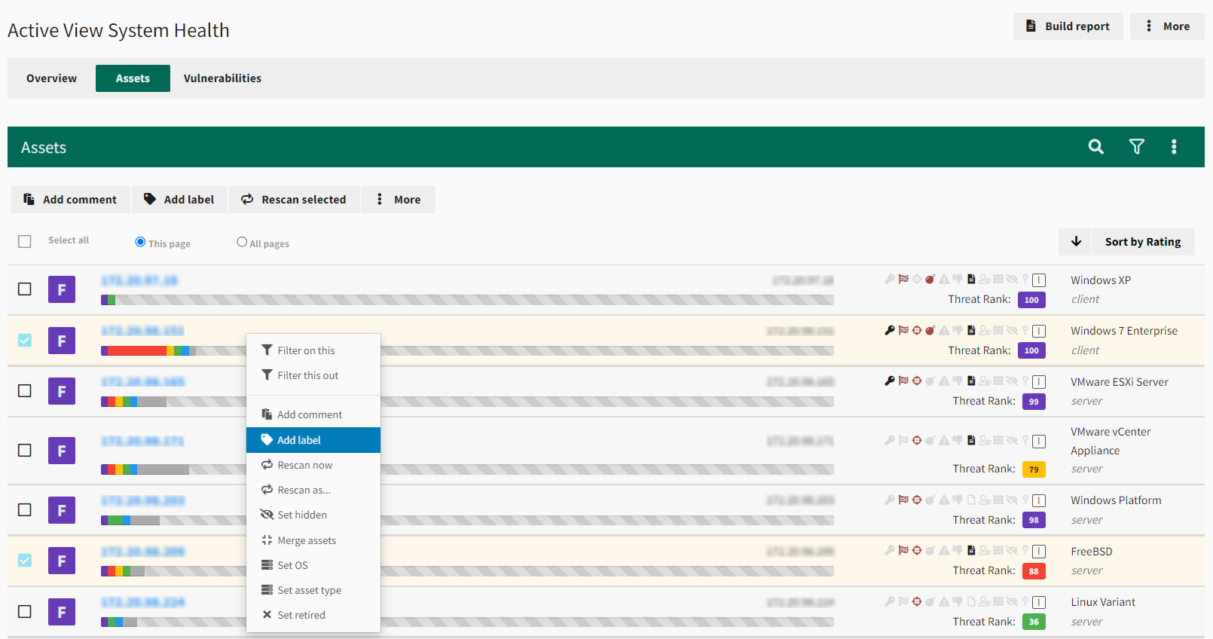Click the flag icon on Windows Platform row
The image size is (1213, 639).
click(903, 500)
